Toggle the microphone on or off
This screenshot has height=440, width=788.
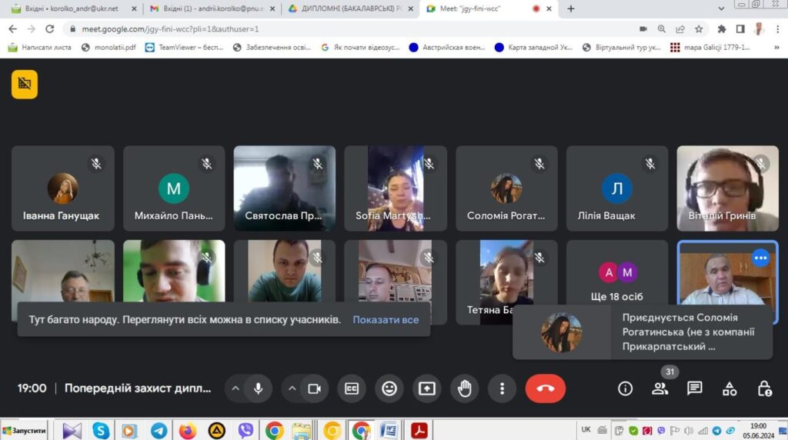point(258,388)
